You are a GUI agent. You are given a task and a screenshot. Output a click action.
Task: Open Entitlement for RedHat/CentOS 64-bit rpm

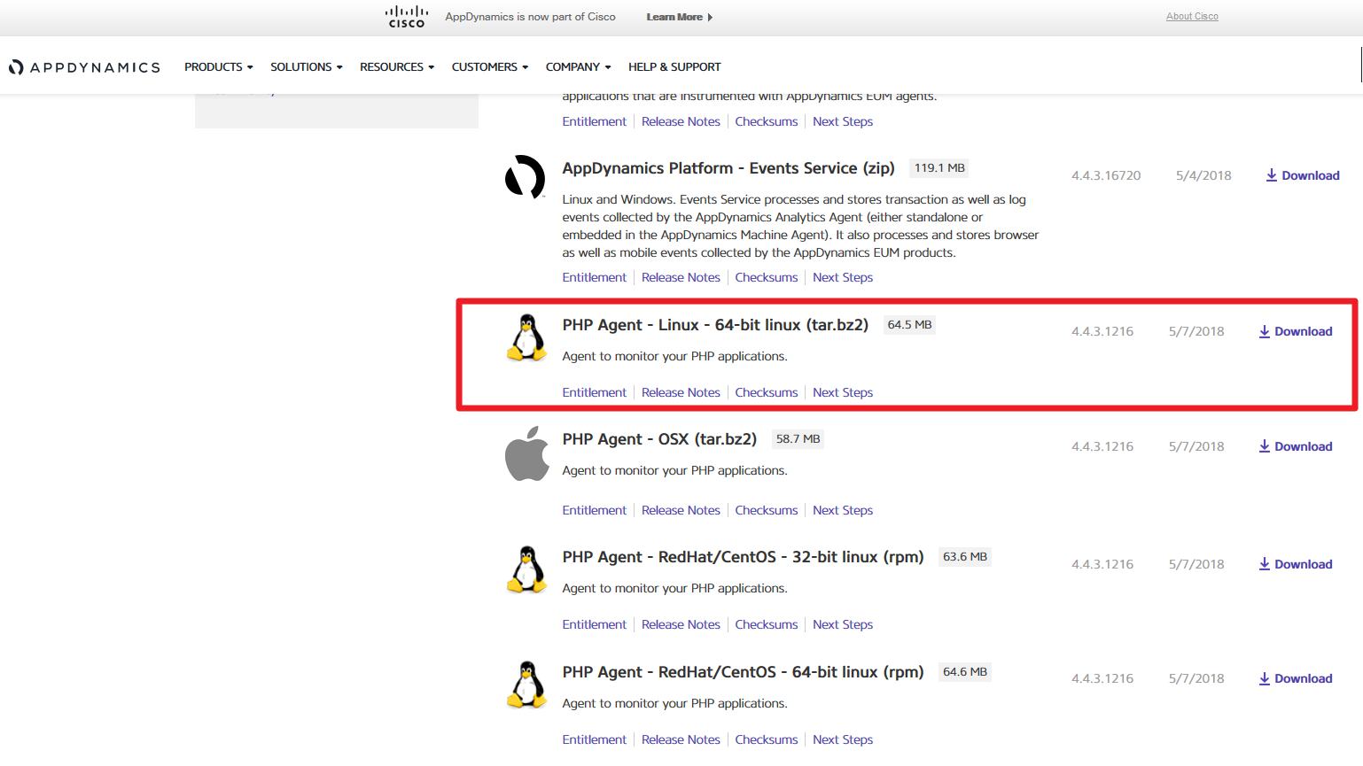(594, 739)
